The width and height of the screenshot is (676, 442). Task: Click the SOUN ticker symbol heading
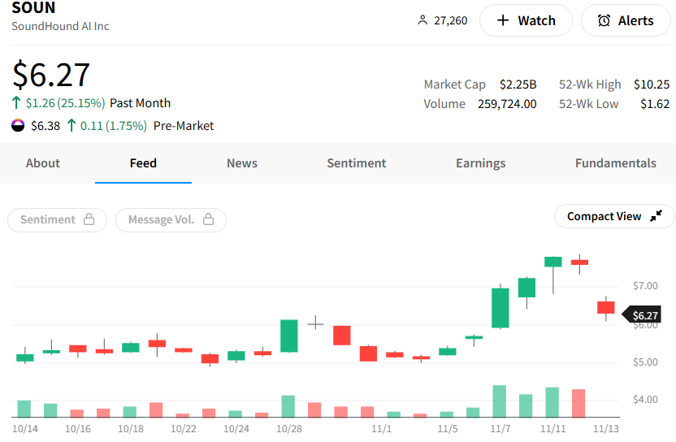pos(33,8)
